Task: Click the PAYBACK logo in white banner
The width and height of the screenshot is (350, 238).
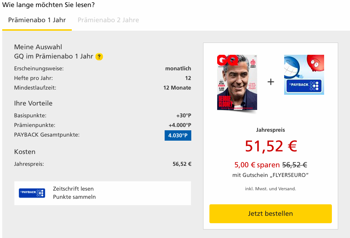Action: [32, 193]
